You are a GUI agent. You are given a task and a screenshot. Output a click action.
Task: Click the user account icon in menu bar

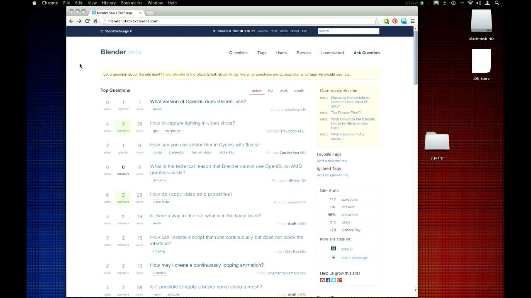(488, 3)
